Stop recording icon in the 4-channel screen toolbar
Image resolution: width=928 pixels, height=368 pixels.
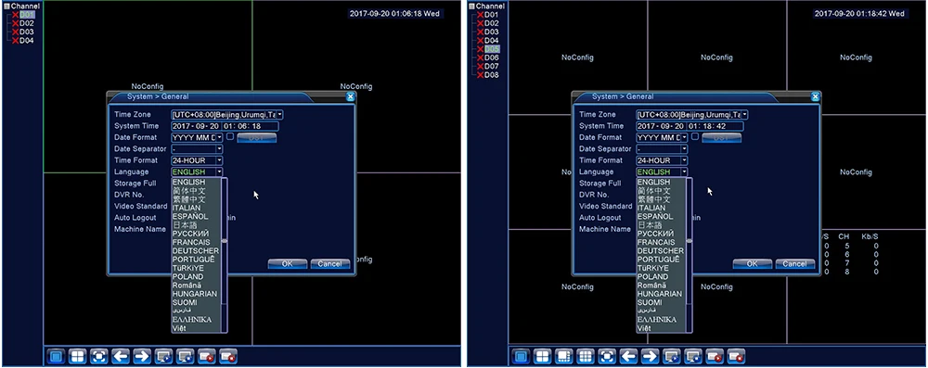pyautogui.click(x=228, y=356)
